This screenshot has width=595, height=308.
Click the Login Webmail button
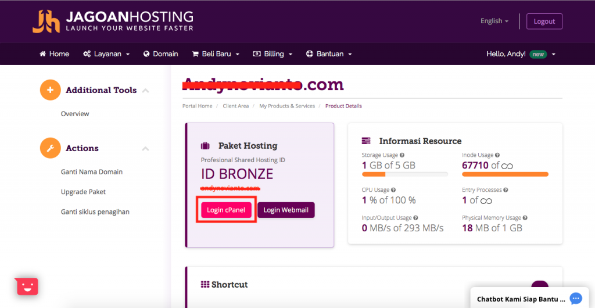click(286, 210)
